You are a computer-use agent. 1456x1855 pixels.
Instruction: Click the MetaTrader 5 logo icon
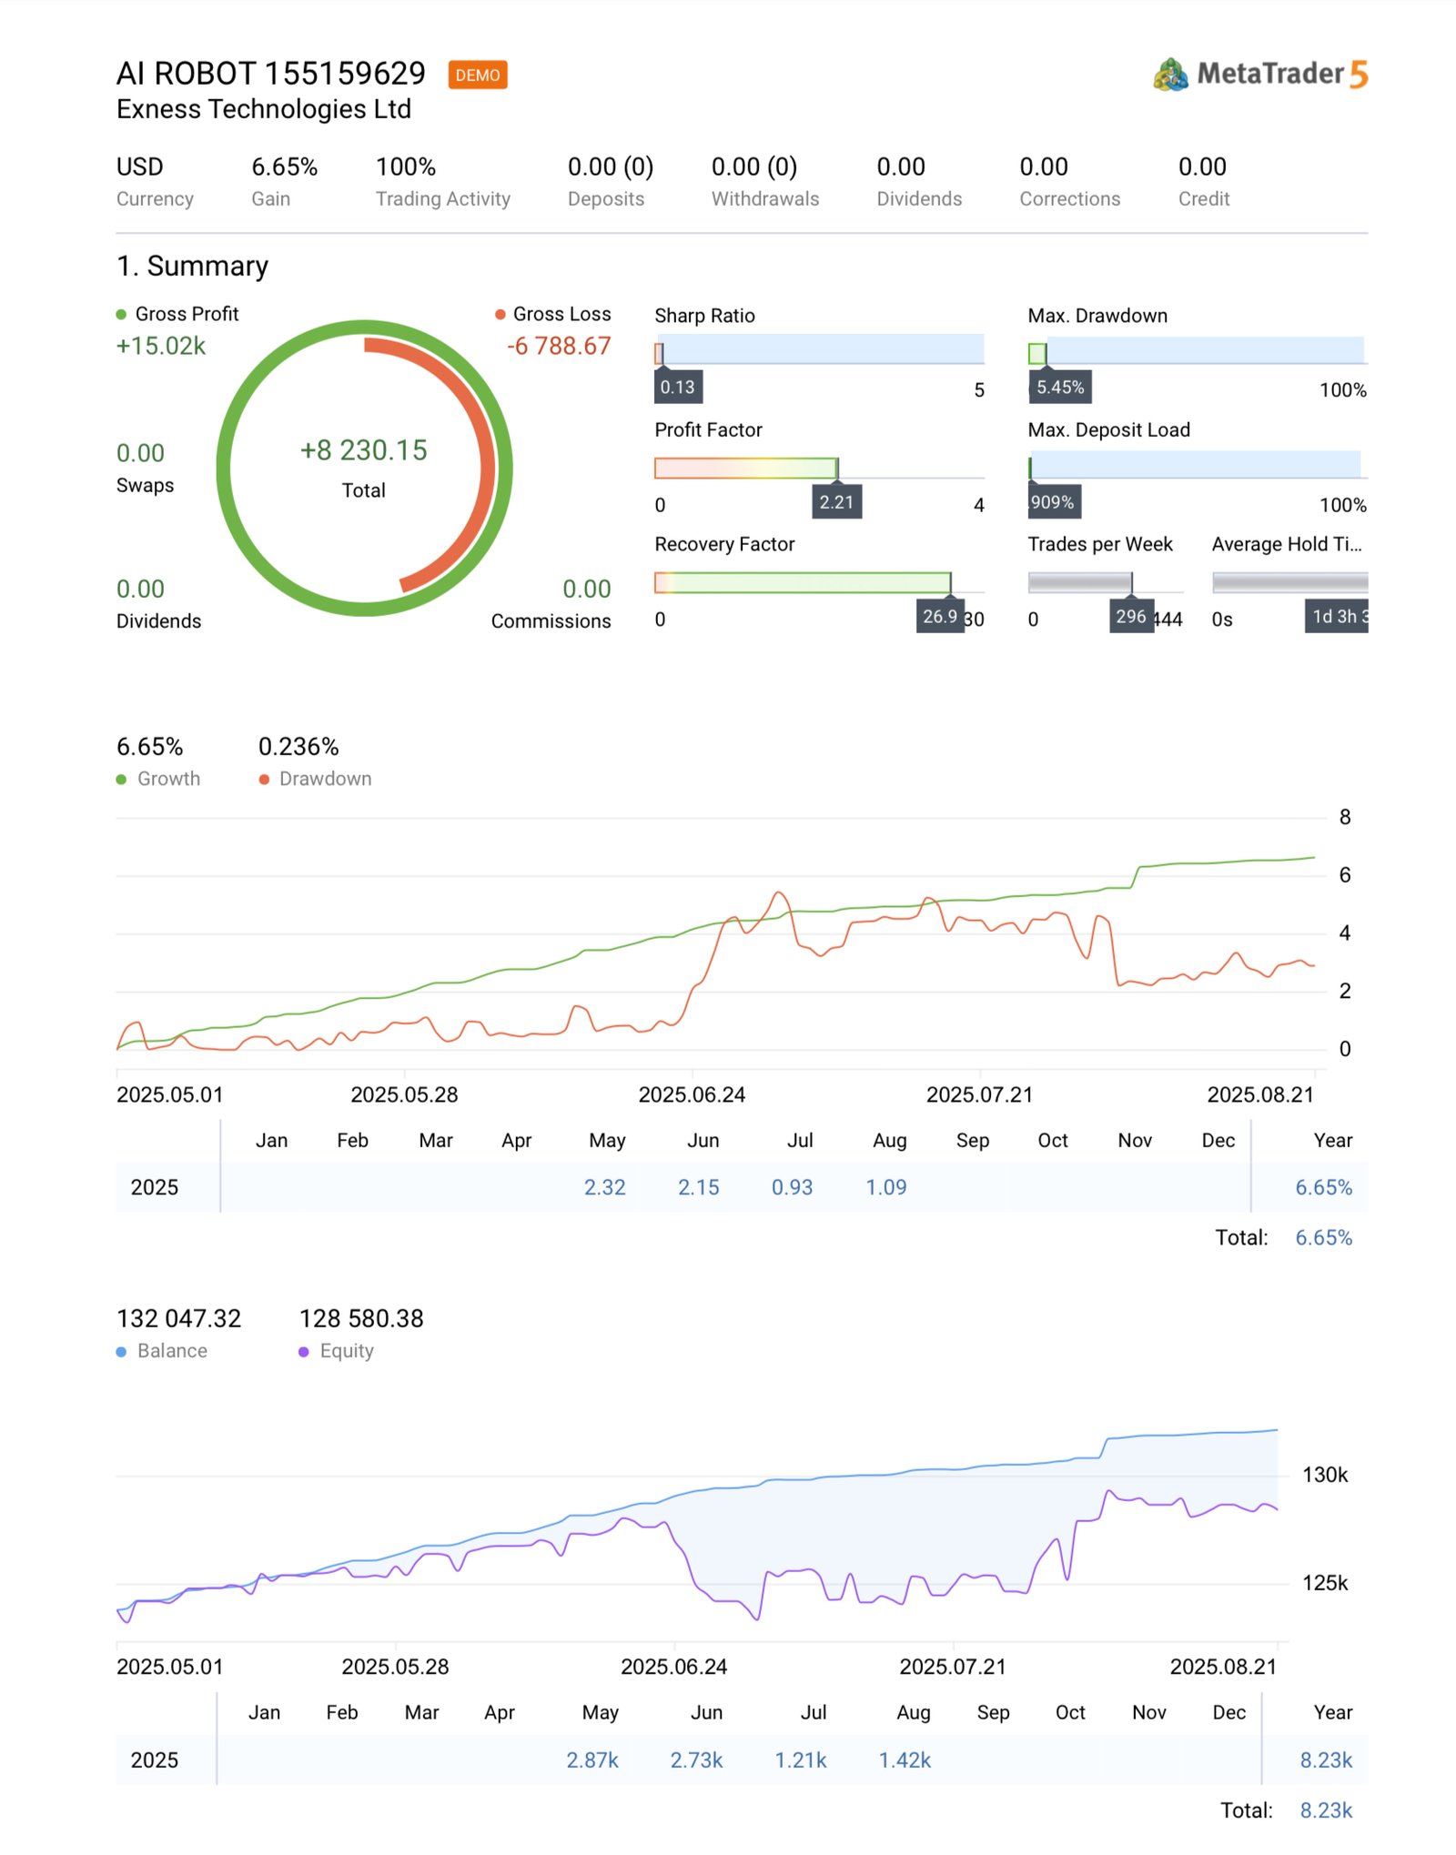[1169, 75]
